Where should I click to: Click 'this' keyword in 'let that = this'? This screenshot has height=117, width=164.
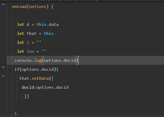coord(49,33)
